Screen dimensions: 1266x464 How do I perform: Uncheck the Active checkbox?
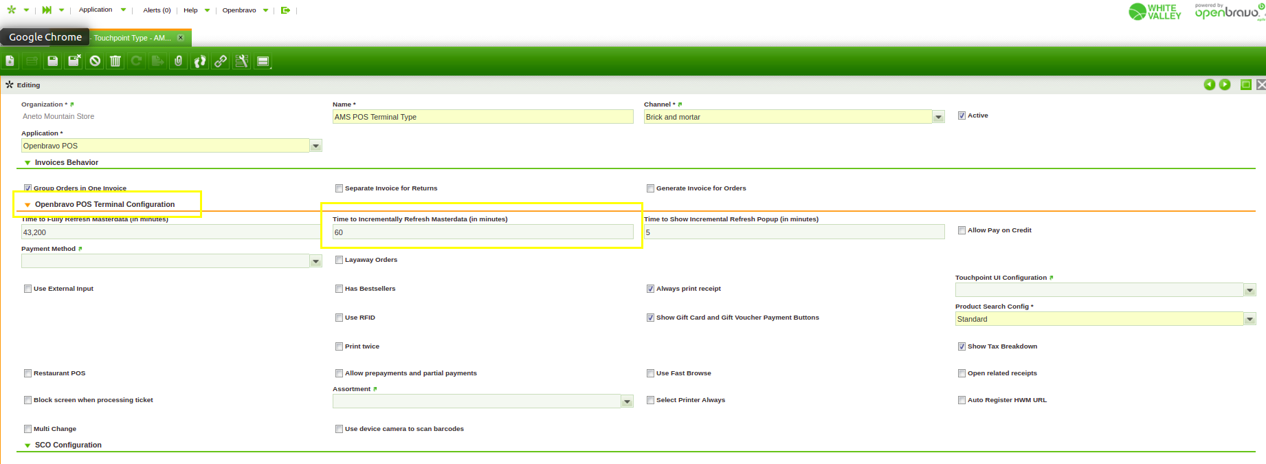(x=962, y=115)
